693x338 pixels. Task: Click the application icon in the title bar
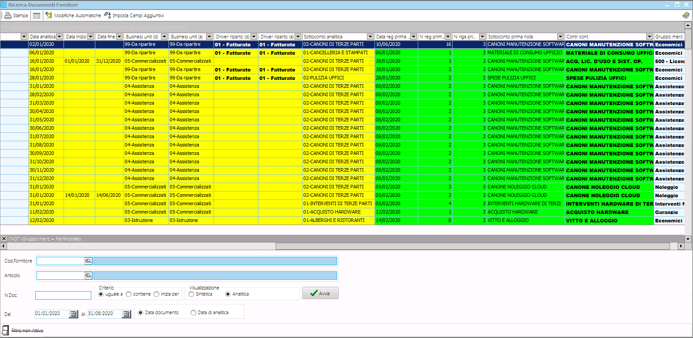click(4, 4)
